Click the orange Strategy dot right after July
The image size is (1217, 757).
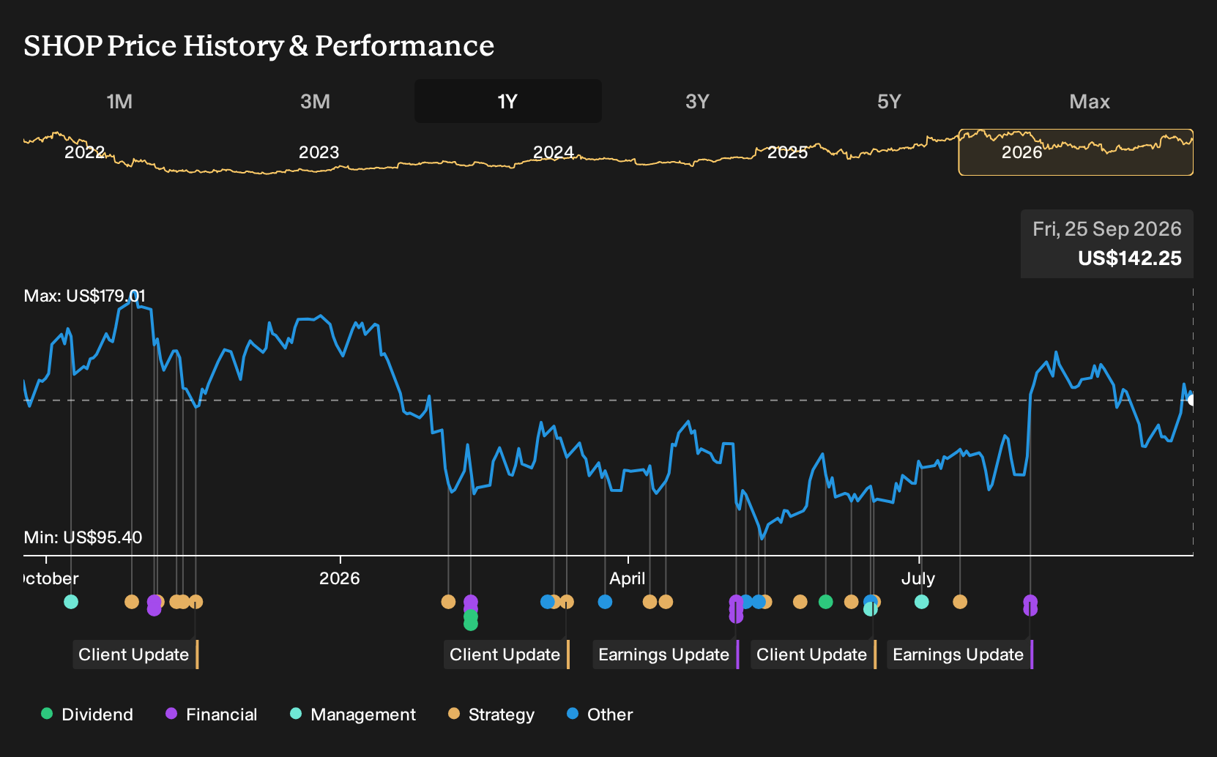960,602
